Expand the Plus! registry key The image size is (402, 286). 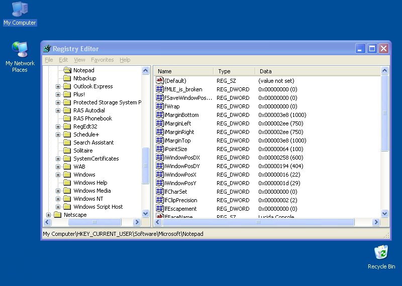click(58, 94)
